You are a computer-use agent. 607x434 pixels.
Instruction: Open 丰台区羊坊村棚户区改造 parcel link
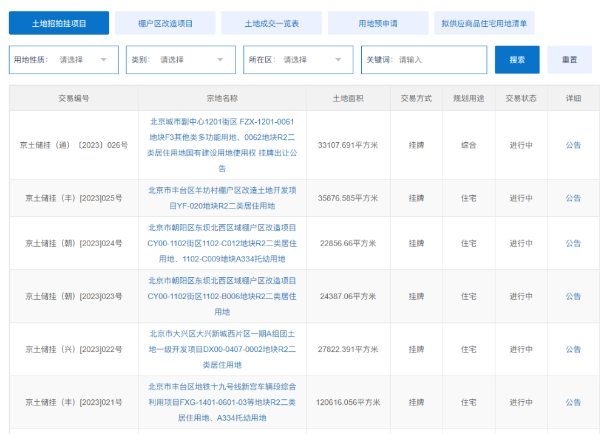tap(222, 198)
